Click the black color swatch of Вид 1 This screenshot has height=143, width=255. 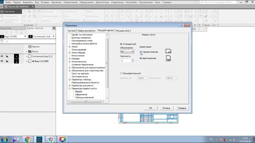tap(16, 61)
